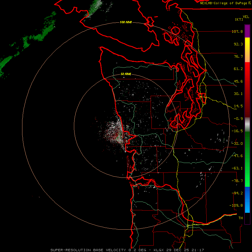Select the 45.6 legend value
Screen dimensions: 252x252
click(x=238, y=81)
